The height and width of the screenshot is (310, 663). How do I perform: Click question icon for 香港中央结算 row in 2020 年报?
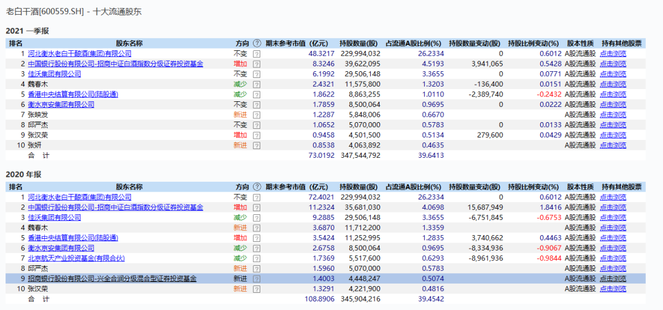[257, 238]
